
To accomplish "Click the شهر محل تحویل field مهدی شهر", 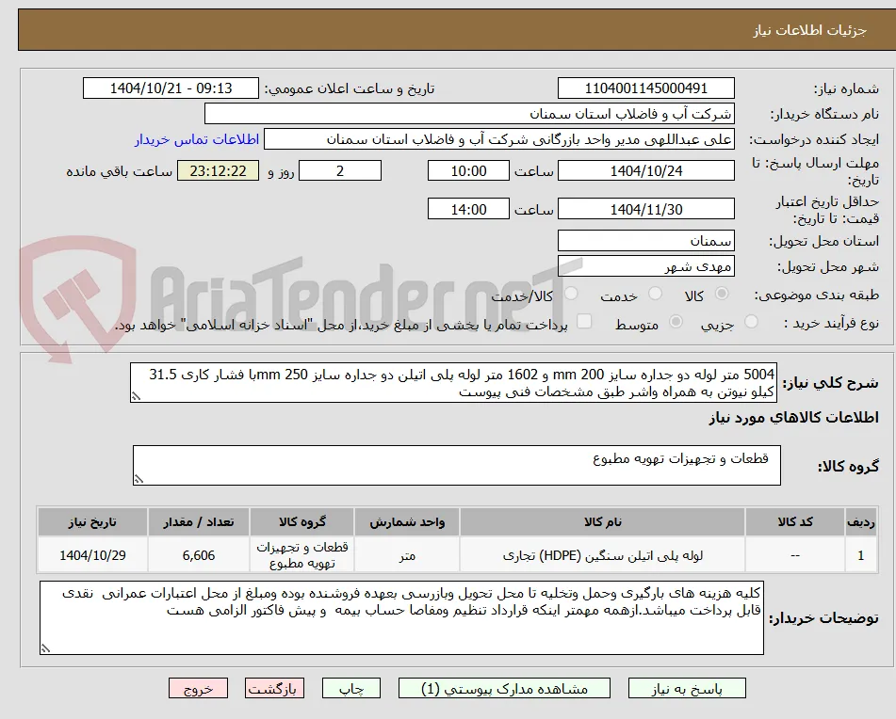I will [x=645, y=266].
